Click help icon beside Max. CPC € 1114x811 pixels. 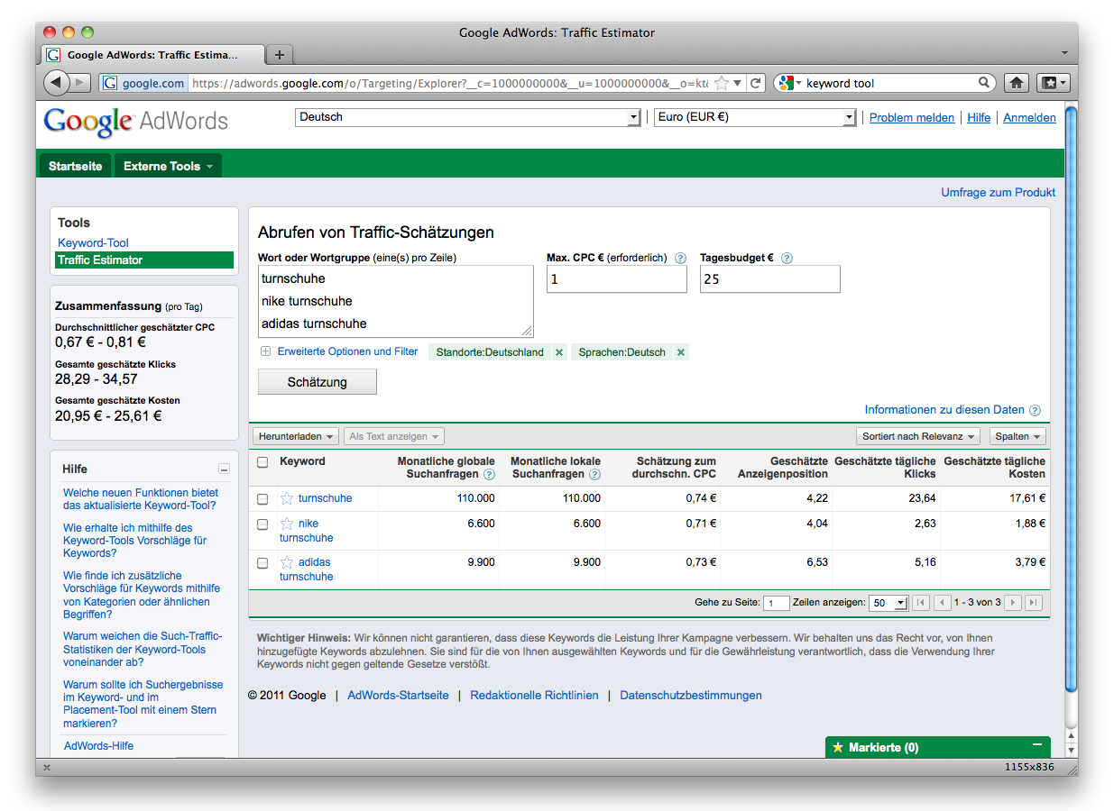tap(680, 258)
